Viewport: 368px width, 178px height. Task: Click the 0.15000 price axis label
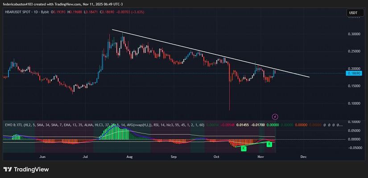[x=354, y=86]
